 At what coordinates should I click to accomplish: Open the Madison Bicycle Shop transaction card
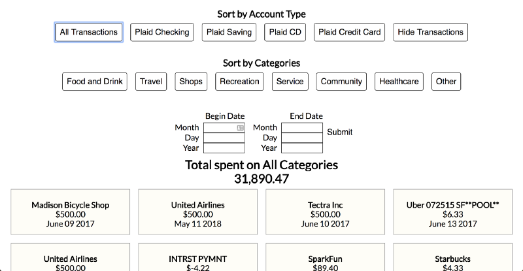pos(71,214)
